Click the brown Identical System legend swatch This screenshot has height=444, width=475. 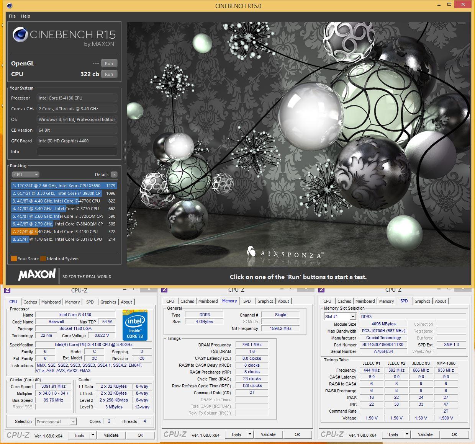pyautogui.click(x=43, y=259)
